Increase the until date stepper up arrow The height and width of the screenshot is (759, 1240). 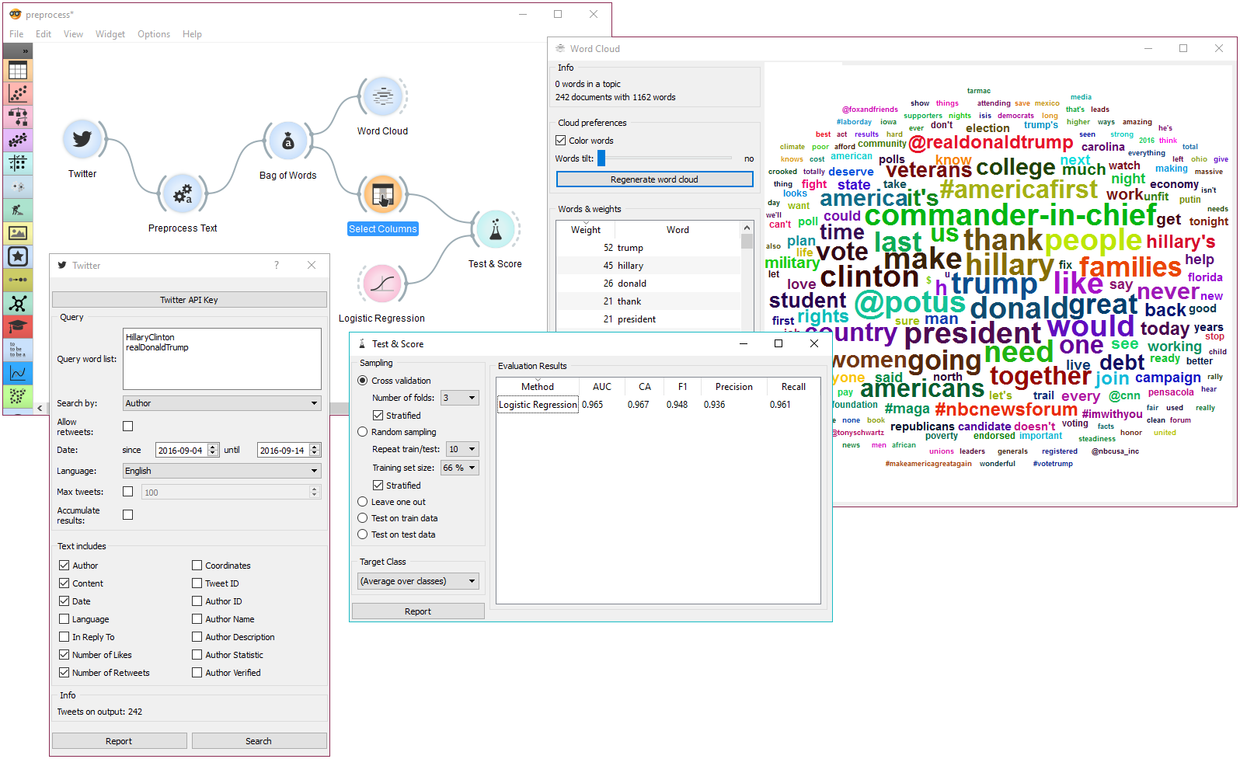[x=314, y=447]
